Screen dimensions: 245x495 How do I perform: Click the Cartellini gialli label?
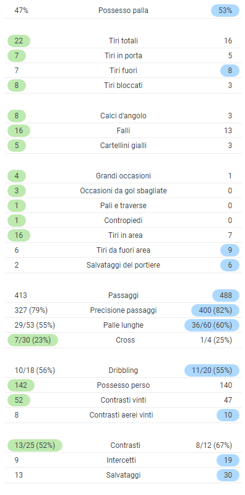(123, 146)
